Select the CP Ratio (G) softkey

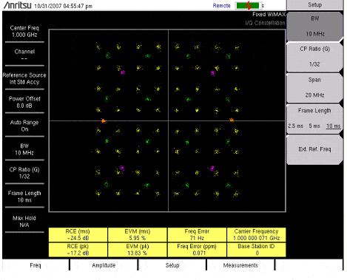pyautogui.click(x=314, y=57)
